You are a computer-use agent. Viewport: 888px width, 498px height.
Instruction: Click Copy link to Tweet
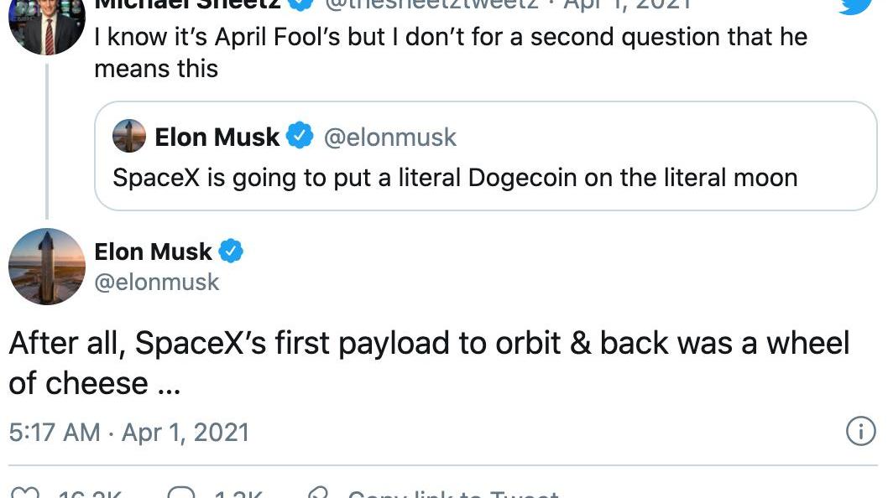click(x=453, y=494)
